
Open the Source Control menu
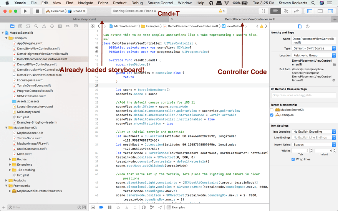pyautogui.click(x=160, y=3)
